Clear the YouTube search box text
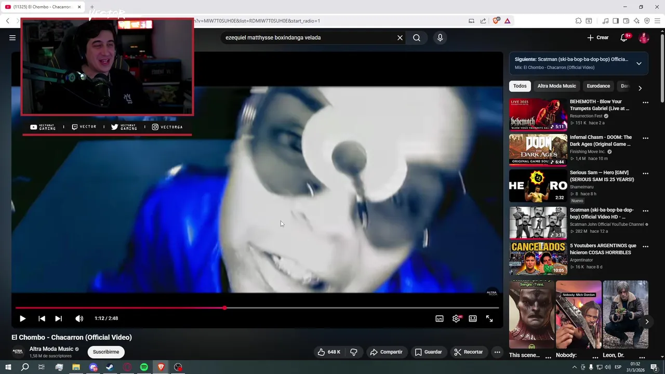This screenshot has width=665, height=374. [400, 37]
